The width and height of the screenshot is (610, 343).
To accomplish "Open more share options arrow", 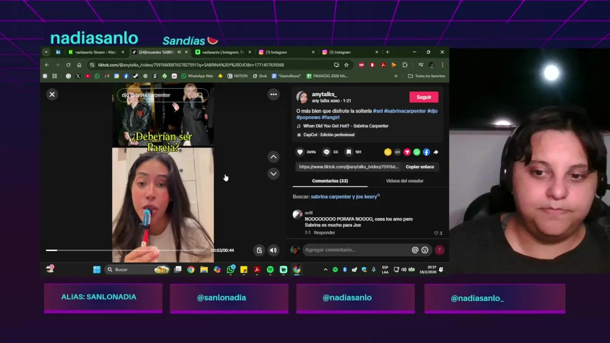I will 436,152.
